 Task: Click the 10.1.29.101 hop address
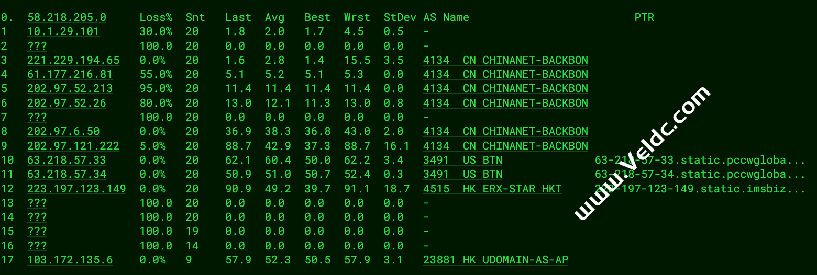coord(63,31)
